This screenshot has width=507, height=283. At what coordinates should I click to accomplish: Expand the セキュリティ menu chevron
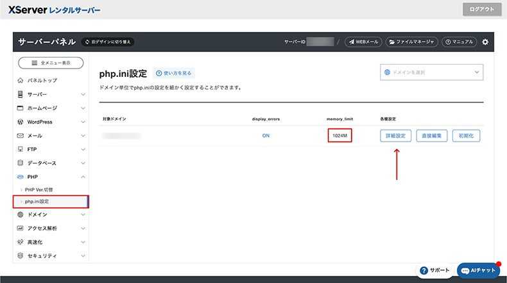coord(83,256)
